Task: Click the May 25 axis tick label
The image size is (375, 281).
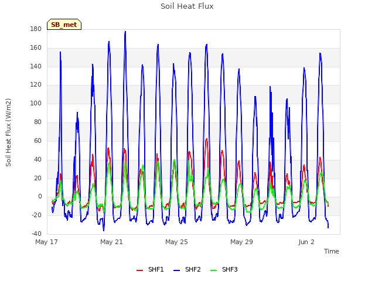Action: point(176,242)
